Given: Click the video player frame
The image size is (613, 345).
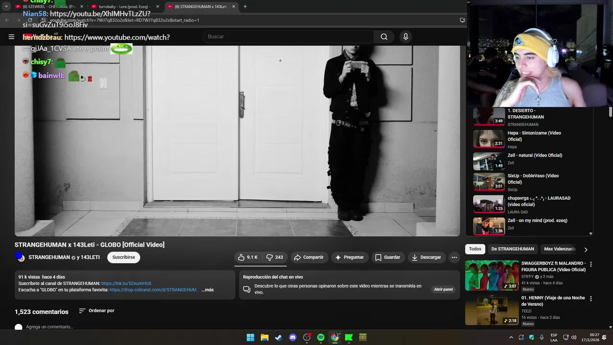Looking at the screenshot, I should (237, 141).
